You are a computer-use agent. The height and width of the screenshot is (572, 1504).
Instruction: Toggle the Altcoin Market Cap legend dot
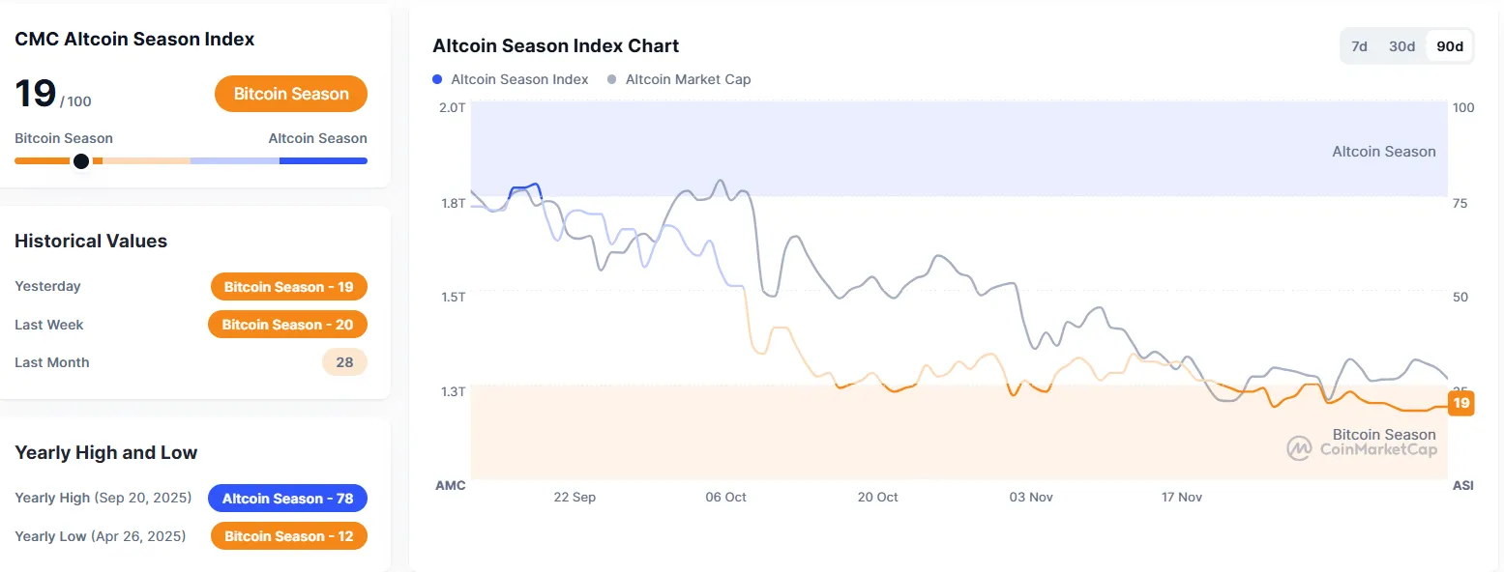point(612,79)
